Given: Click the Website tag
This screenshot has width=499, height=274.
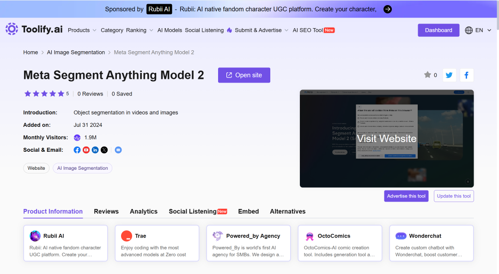Looking at the screenshot, I should [37, 168].
